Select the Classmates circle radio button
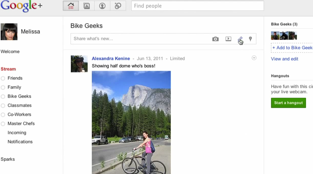The width and height of the screenshot is (313, 174). [x=3, y=106]
